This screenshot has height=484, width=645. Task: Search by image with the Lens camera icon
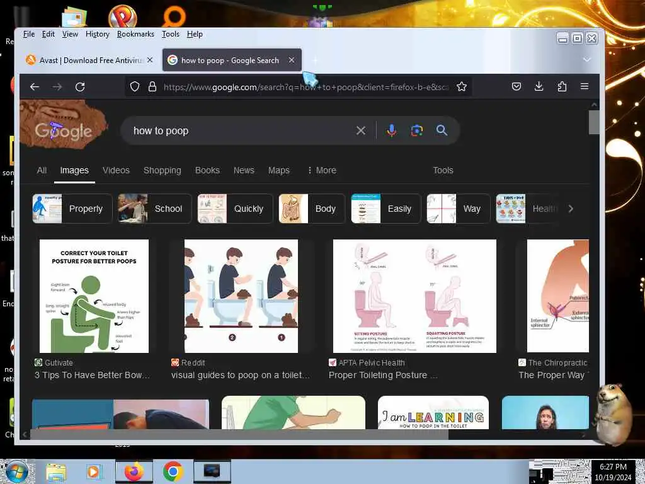tap(417, 130)
